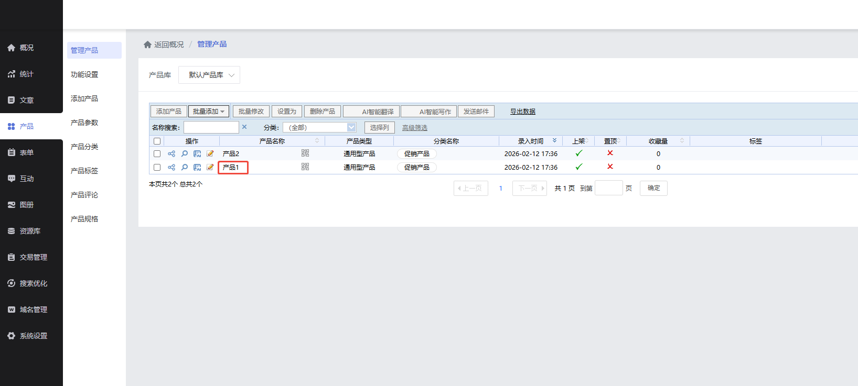858x386 pixels.
Task: Toggle the green 上架 checkmark for 产品2
Action: point(579,153)
